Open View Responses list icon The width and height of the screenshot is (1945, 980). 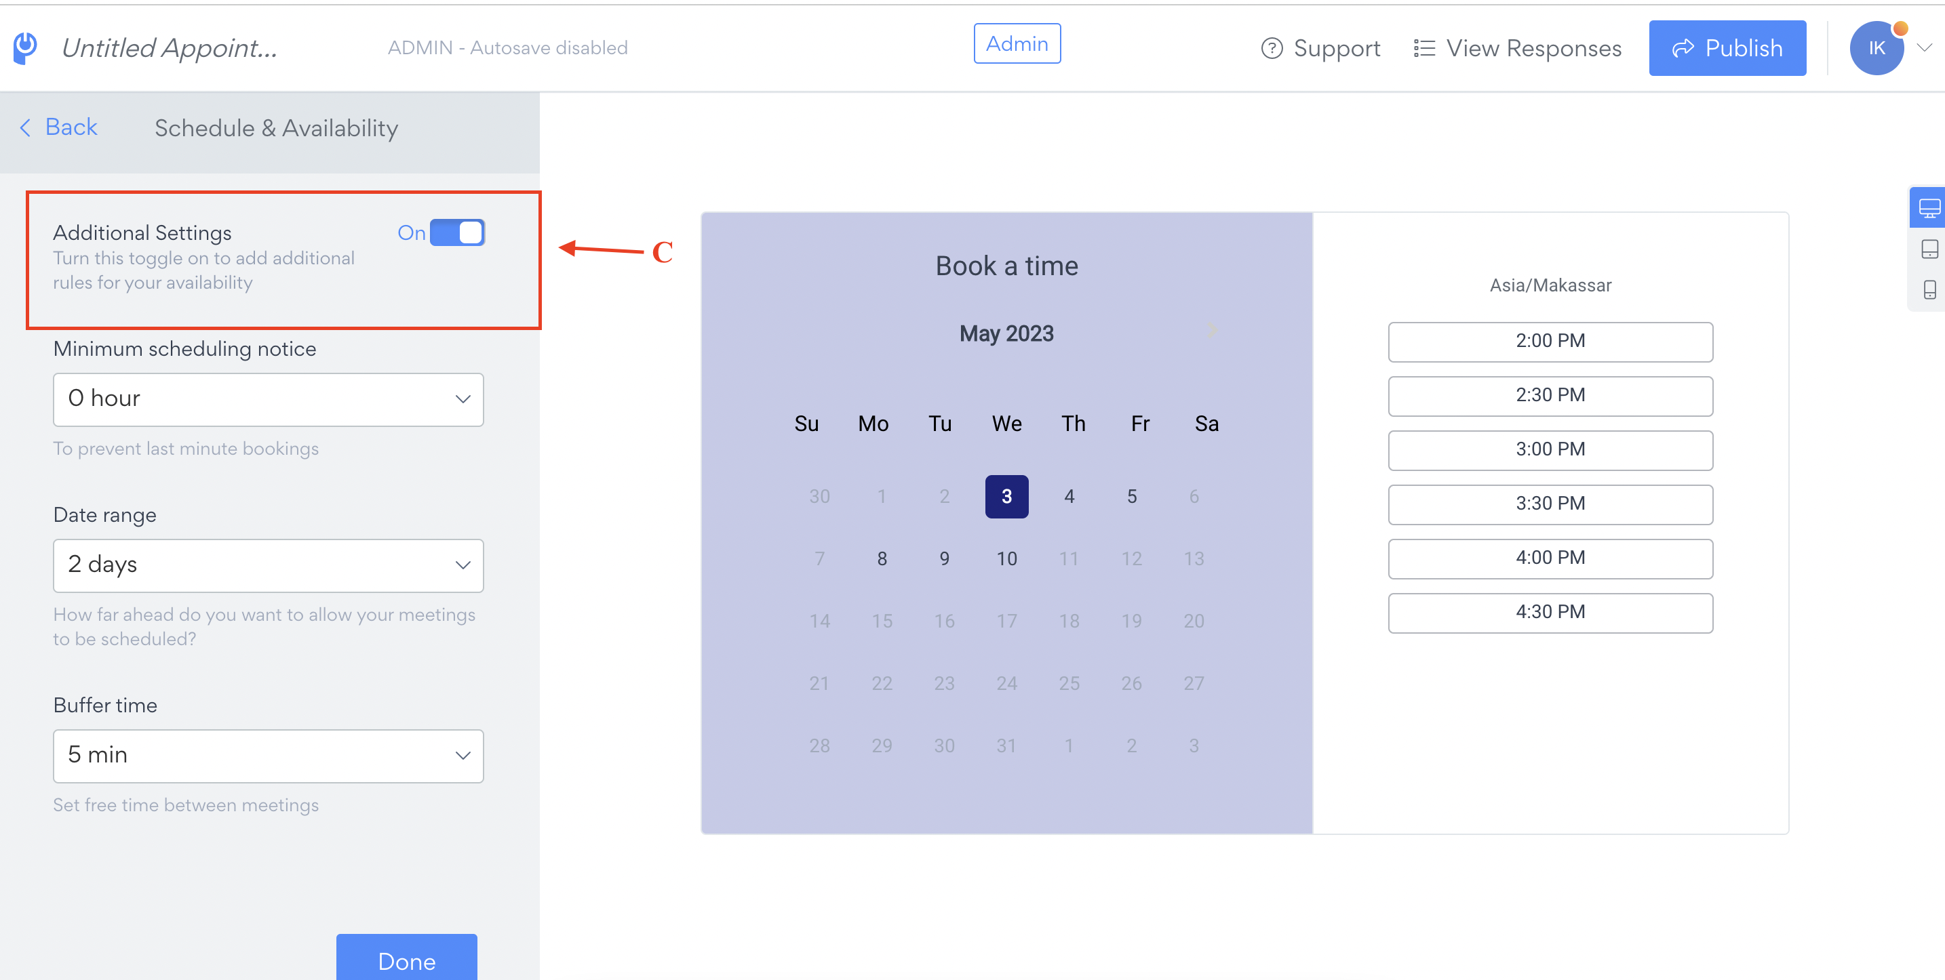(x=1424, y=48)
